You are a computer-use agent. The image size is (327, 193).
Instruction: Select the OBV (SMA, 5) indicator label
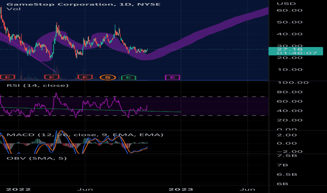point(37,158)
